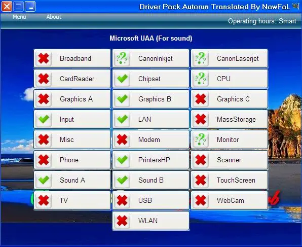Click the red X icon beside Broadband

(44, 59)
